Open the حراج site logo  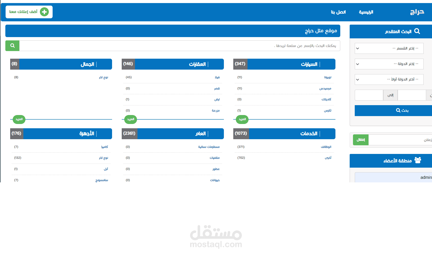[417, 12]
